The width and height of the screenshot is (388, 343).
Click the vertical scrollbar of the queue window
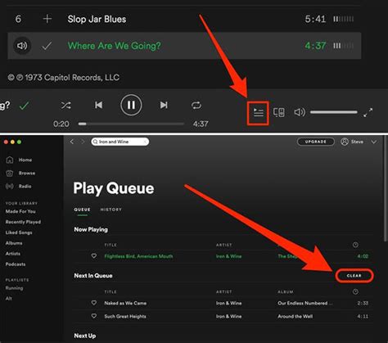(x=386, y=188)
